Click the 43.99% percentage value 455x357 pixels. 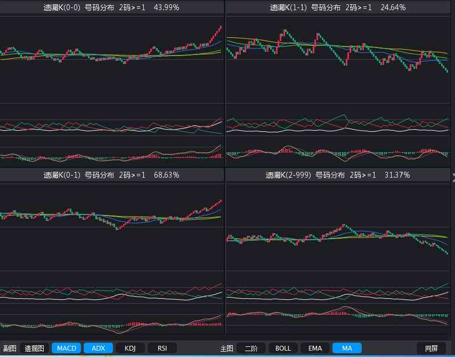coord(166,7)
